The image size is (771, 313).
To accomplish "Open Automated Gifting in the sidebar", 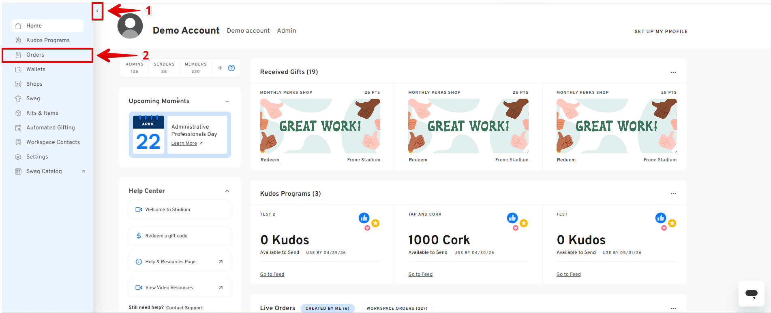I will (x=51, y=128).
